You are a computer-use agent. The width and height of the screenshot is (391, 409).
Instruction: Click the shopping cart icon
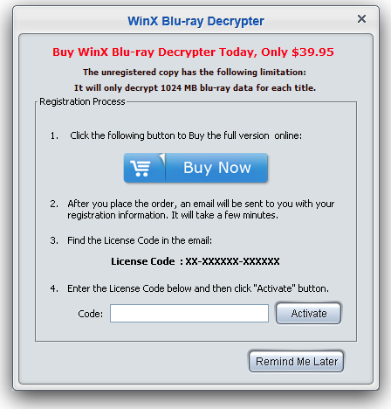click(141, 168)
